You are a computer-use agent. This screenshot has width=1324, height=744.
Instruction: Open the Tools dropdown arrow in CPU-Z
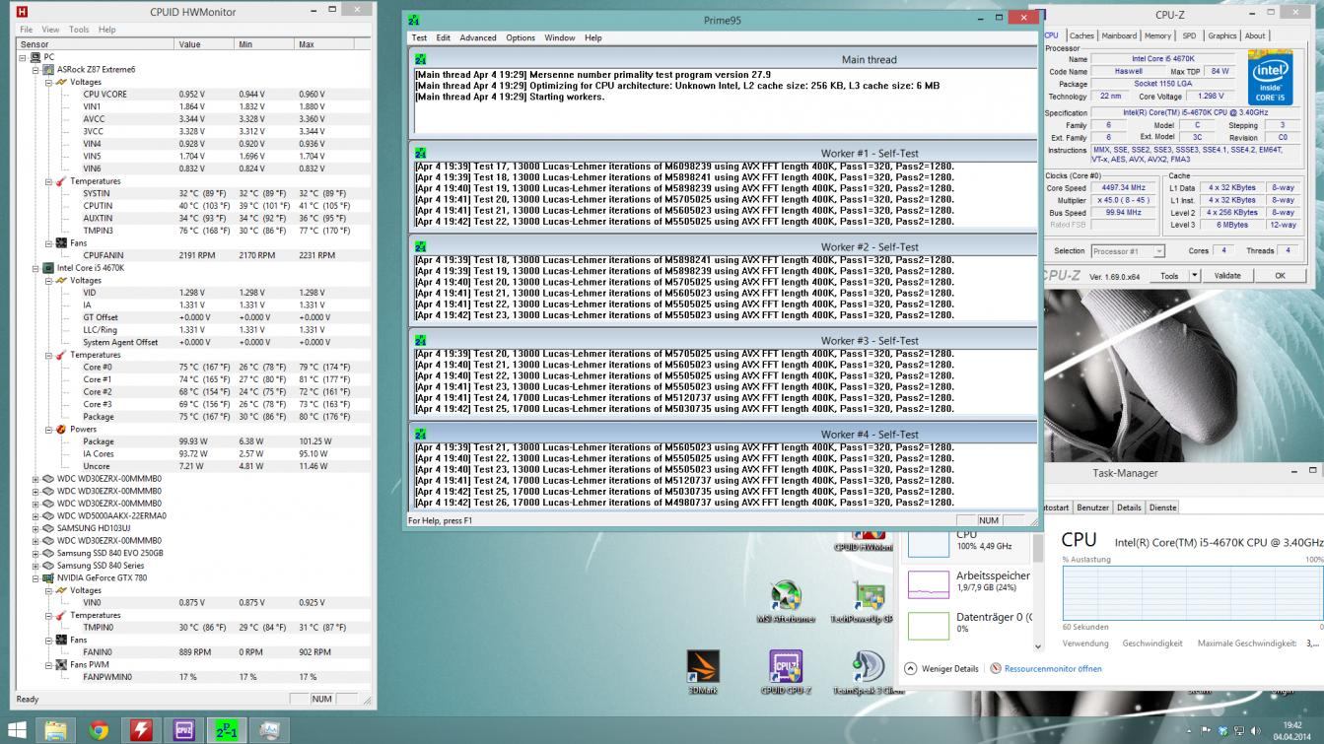(x=1195, y=276)
